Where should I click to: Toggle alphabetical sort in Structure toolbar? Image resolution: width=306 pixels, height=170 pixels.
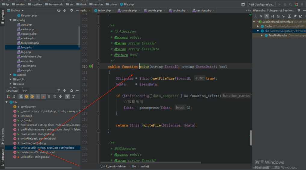click(14, 96)
